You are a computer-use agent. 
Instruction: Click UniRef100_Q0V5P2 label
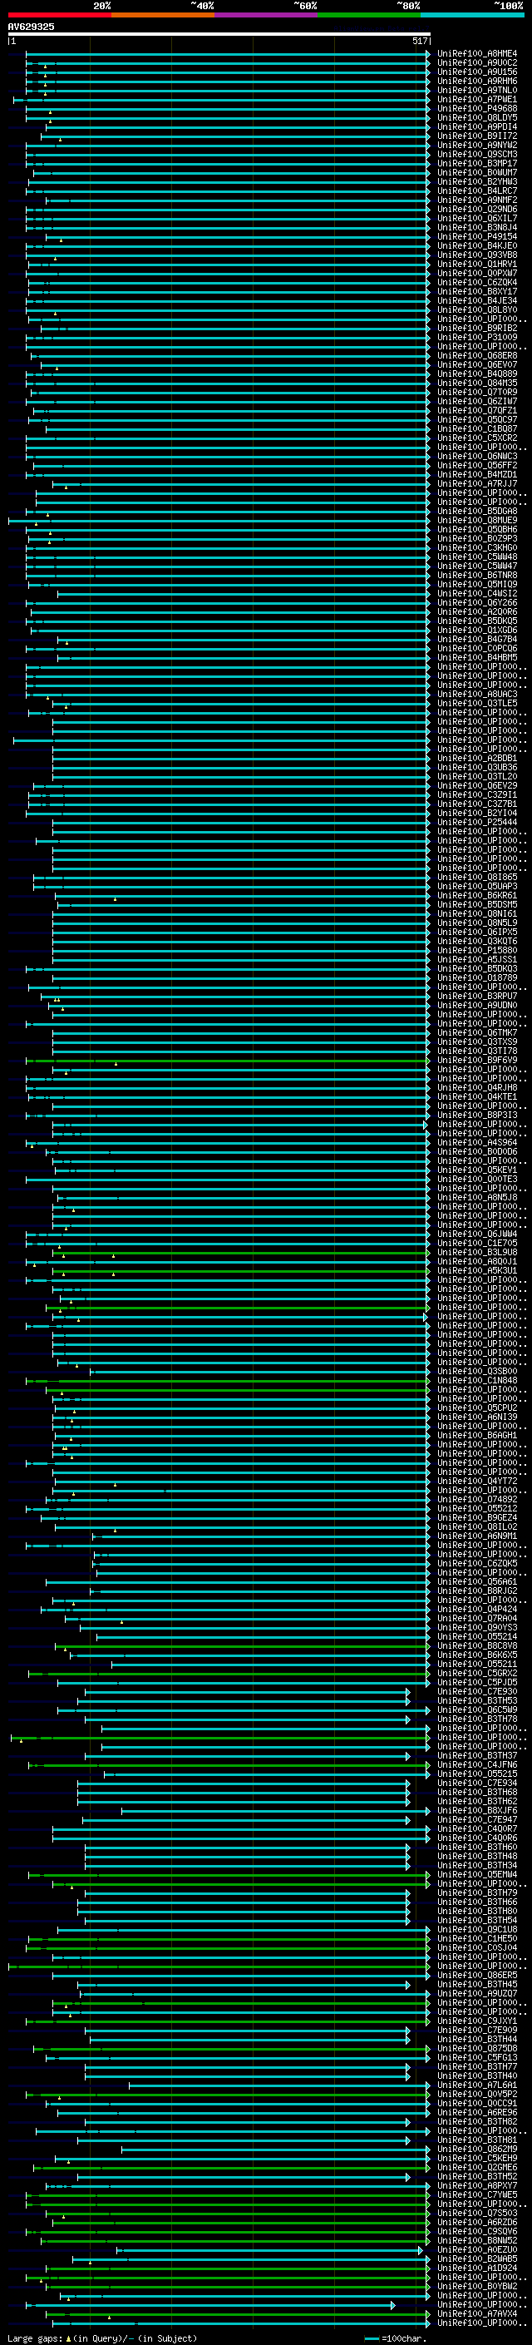477,2095
